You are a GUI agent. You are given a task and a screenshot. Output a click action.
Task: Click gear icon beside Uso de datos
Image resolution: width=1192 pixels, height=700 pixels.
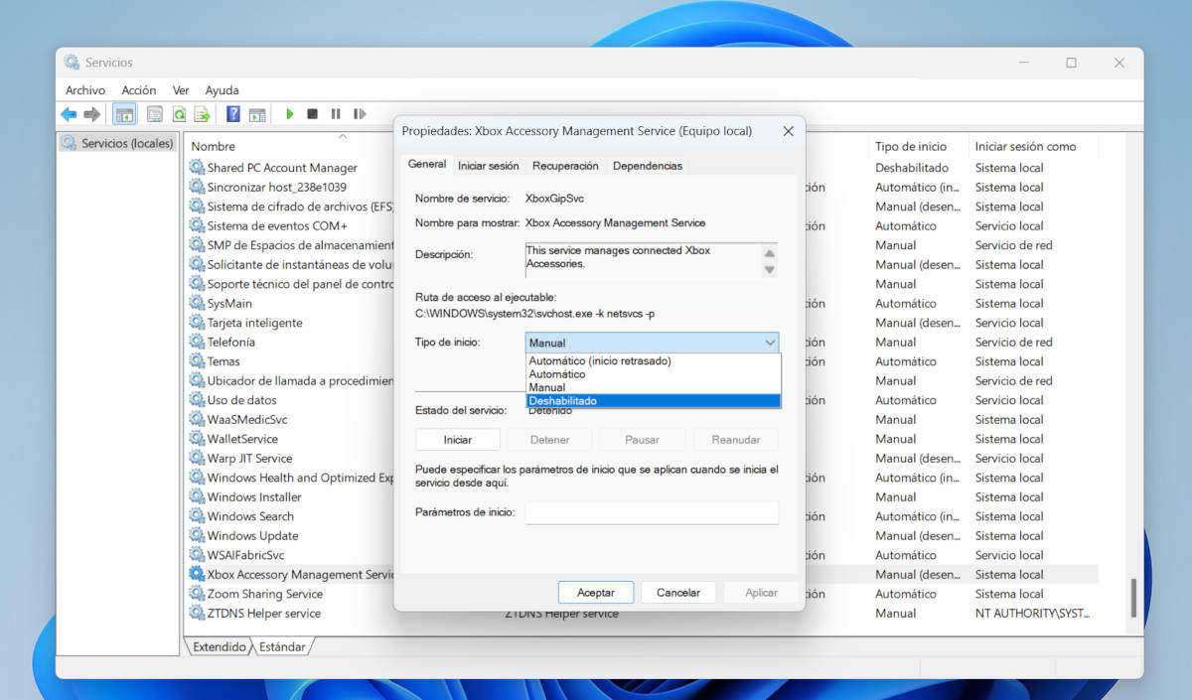point(197,400)
